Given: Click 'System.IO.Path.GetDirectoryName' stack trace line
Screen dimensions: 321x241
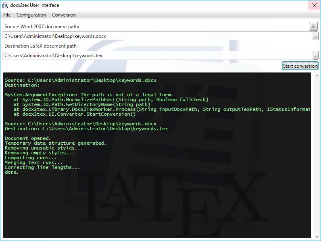Looking at the screenshot, I should 82,104.
